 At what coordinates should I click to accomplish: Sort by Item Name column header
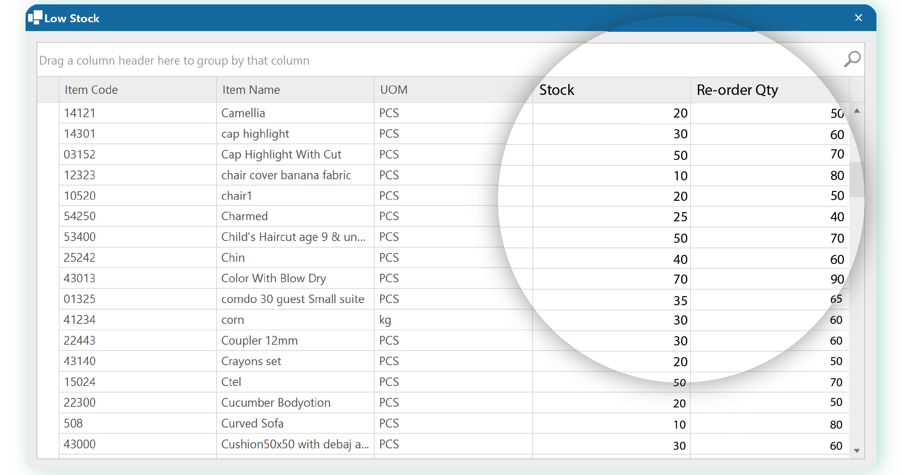coord(251,90)
